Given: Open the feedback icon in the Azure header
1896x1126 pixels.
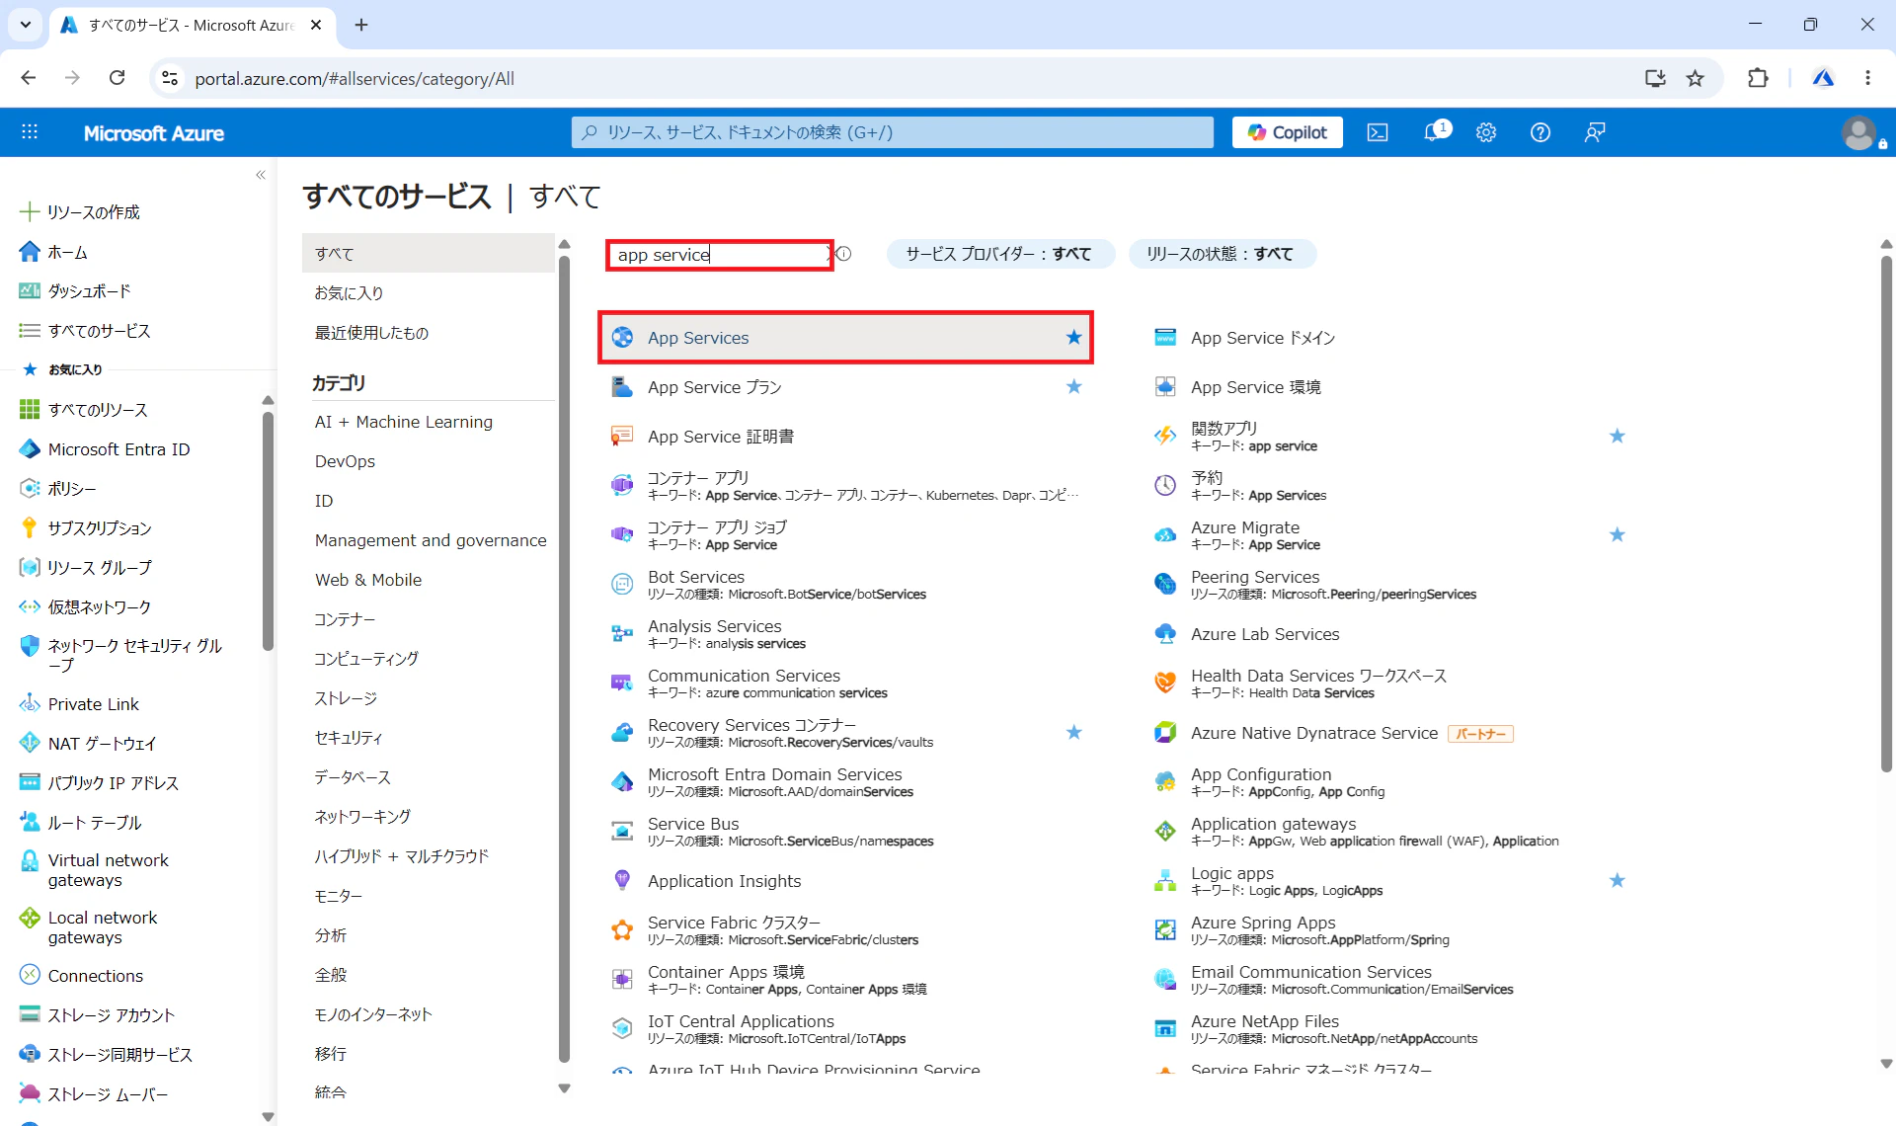Looking at the screenshot, I should pos(1595,132).
